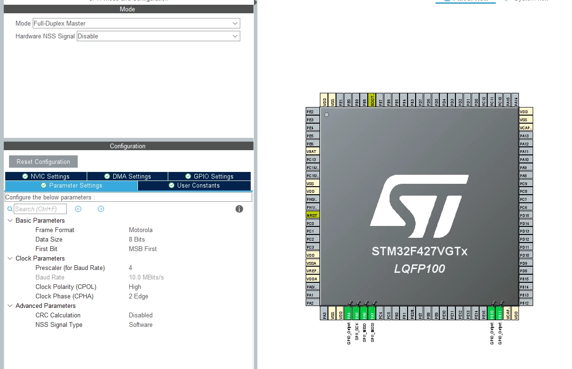Click the SPI1_MOSI pin label
The width and height of the screenshot is (572, 369).
click(372, 333)
